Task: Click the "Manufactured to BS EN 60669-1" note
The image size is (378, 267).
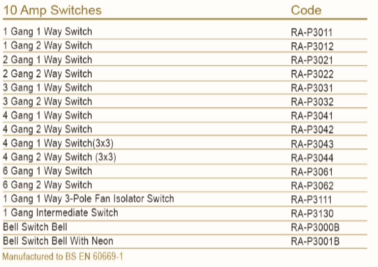Action: [63, 257]
